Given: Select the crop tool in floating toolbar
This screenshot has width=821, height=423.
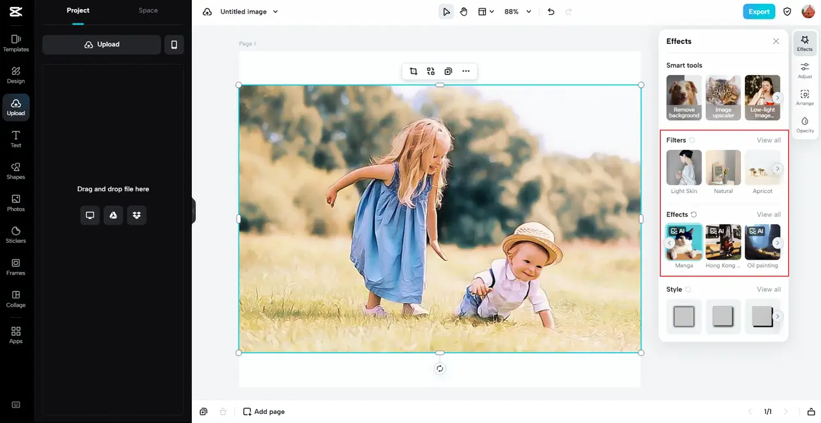Looking at the screenshot, I should click(x=413, y=71).
